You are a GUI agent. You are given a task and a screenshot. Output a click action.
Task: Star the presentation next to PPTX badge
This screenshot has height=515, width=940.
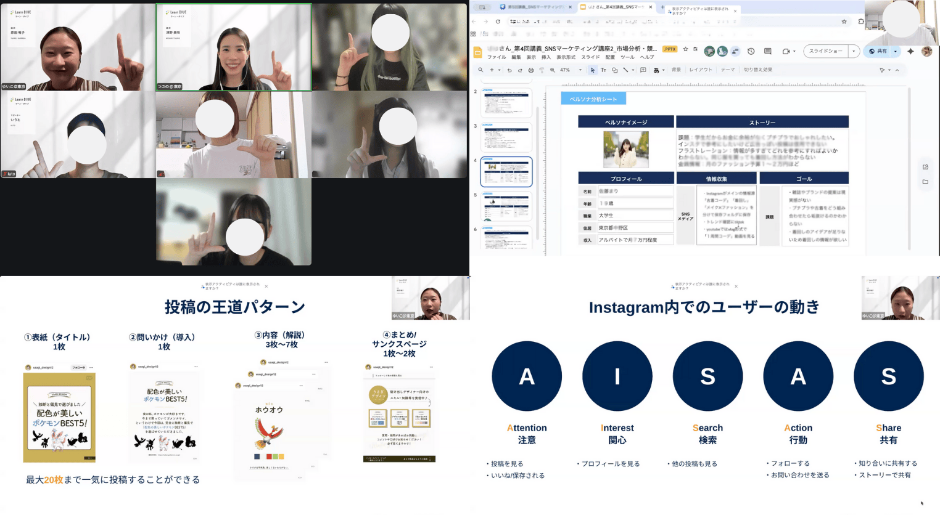[x=685, y=49]
